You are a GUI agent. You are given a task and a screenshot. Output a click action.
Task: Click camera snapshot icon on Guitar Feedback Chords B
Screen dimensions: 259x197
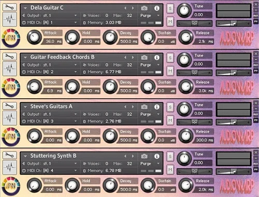click(x=145, y=57)
